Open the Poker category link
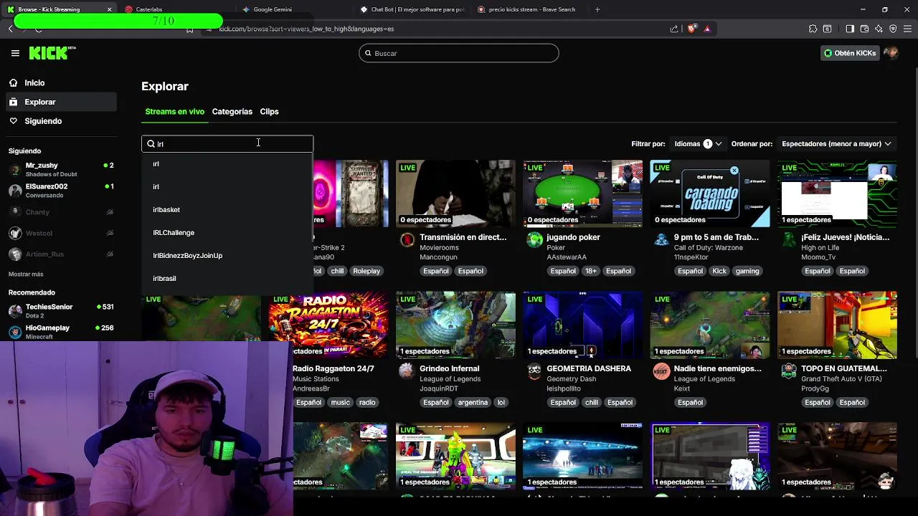 pos(556,248)
